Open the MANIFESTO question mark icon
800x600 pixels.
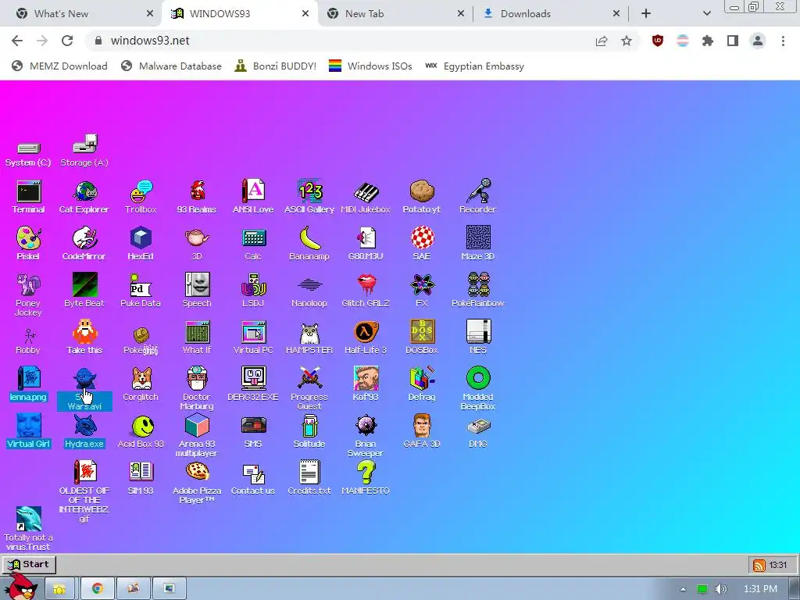[366, 478]
